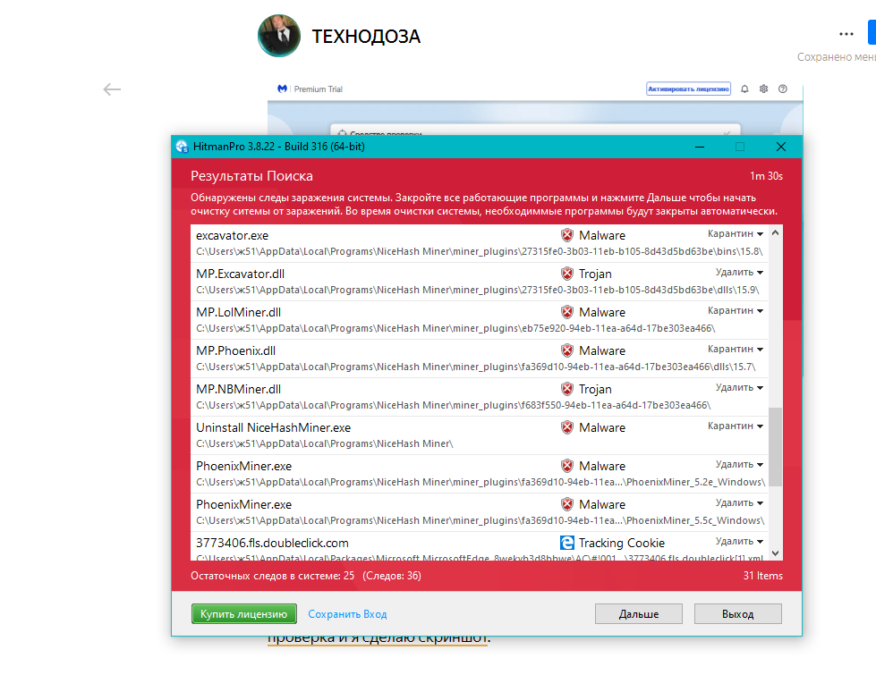Click the ТЕХНОДОЗА channel avatar
The image size is (876, 675).
(279, 36)
